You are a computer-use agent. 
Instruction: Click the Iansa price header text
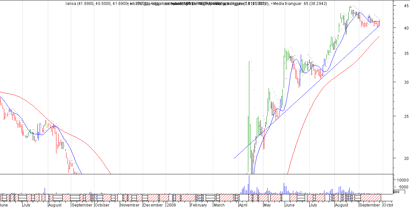(x=97, y=4)
